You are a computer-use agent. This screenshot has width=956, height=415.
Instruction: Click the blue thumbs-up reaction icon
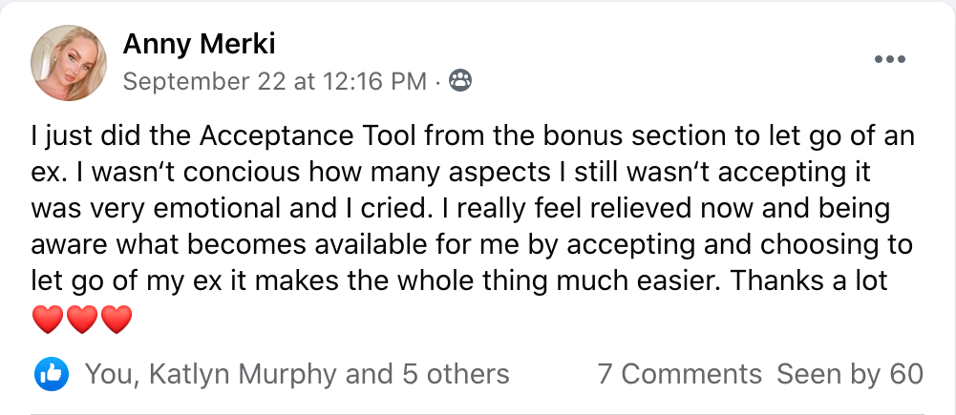click(x=50, y=373)
